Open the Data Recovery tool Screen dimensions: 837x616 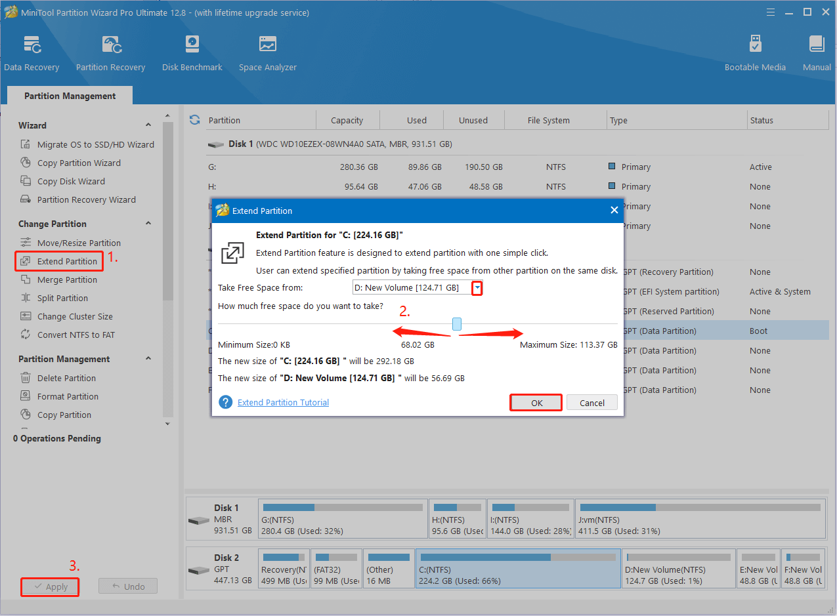[32, 52]
